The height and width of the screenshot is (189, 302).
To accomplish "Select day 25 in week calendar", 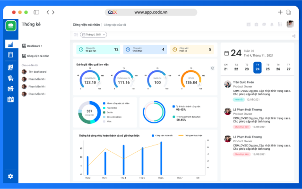I will click(x=267, y=68).
